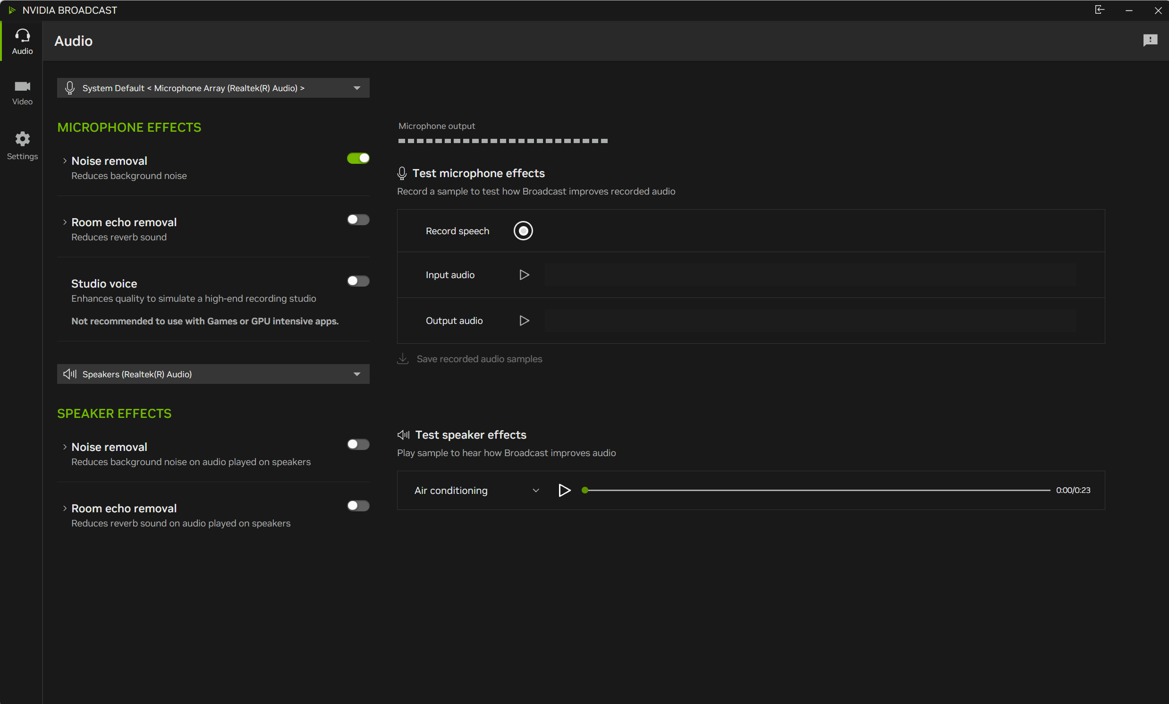Expand speaker Noise removal options
1169x704 pixels.
click(65, 447)
